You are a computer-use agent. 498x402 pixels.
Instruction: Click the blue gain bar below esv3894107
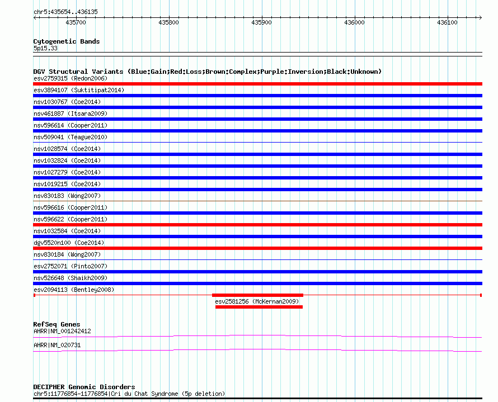click(257, 96)
